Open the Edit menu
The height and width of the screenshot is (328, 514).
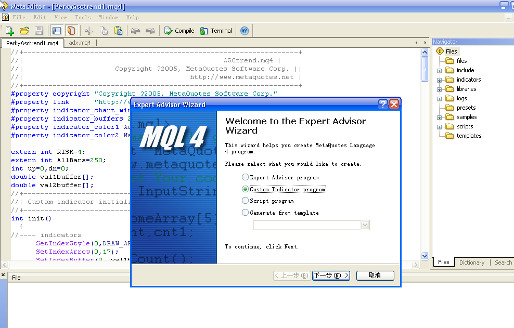(40, 17)
